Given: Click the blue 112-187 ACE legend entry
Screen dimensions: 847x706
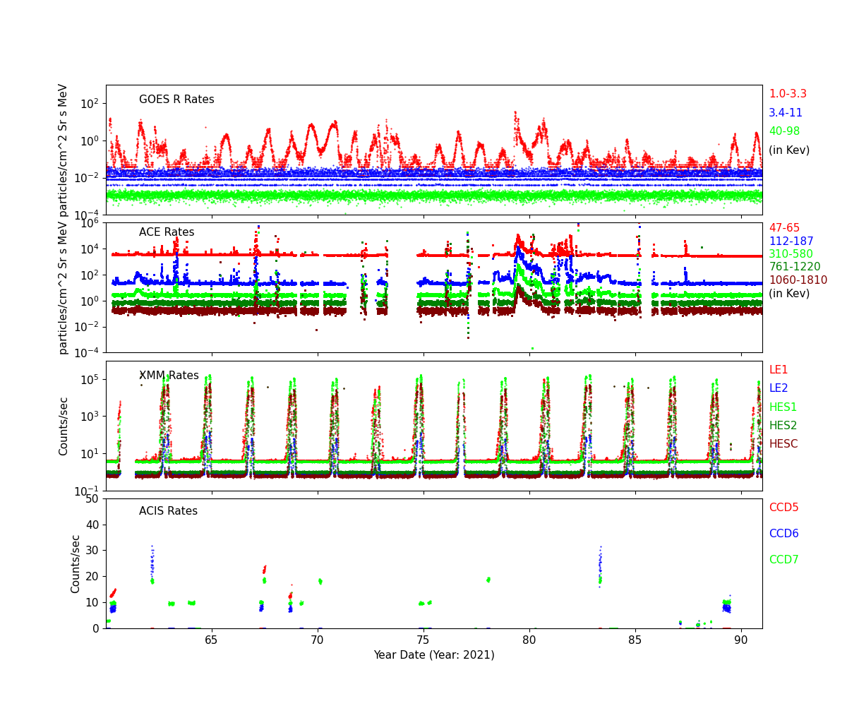Looking at the screenshot, I should point(791,241).
